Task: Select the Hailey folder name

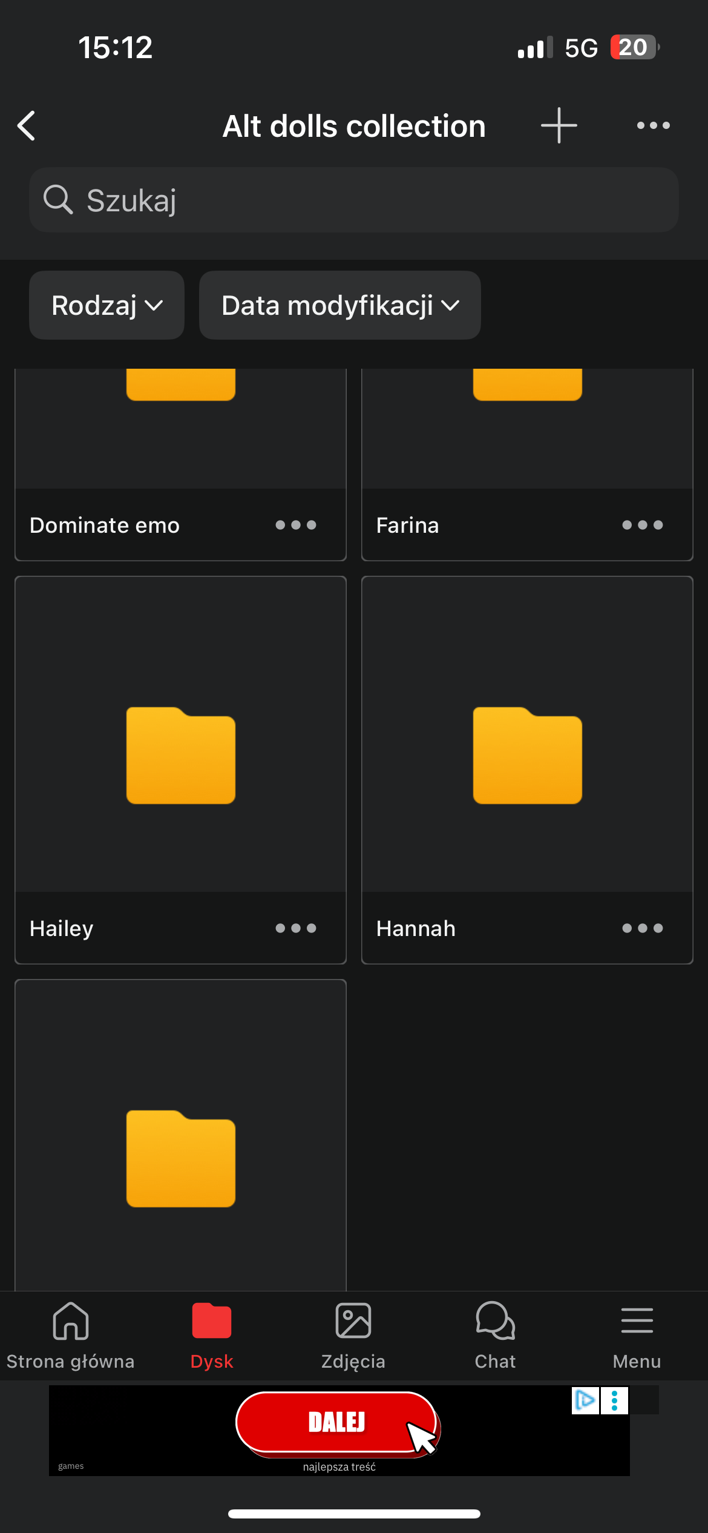Action: 61,928
